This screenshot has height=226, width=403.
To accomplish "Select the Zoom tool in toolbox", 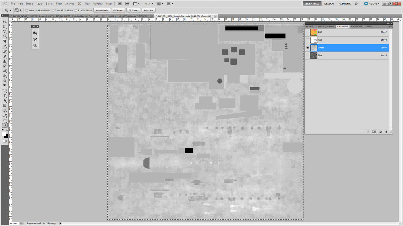I will tap(5, 125).
